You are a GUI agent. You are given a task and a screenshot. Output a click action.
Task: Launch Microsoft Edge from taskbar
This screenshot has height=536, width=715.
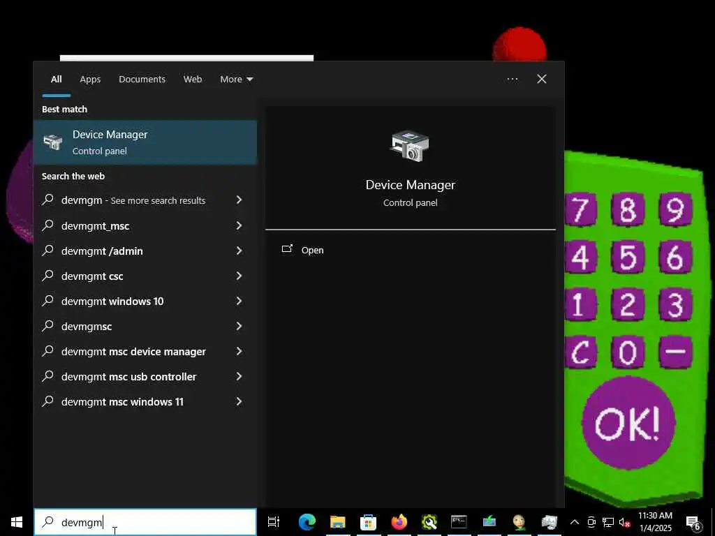307,522
